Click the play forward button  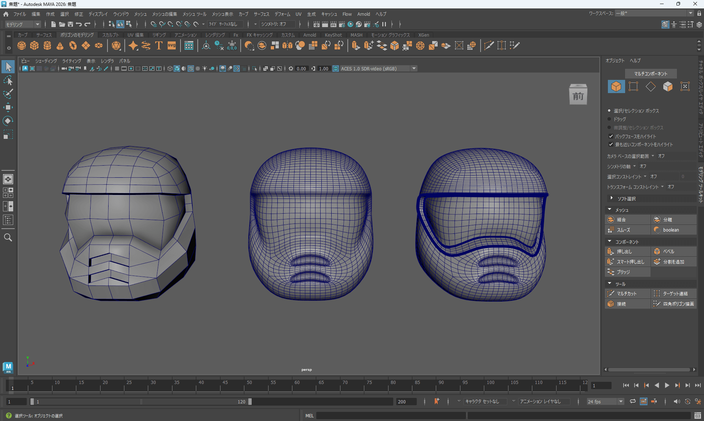[x=667, y=385]
